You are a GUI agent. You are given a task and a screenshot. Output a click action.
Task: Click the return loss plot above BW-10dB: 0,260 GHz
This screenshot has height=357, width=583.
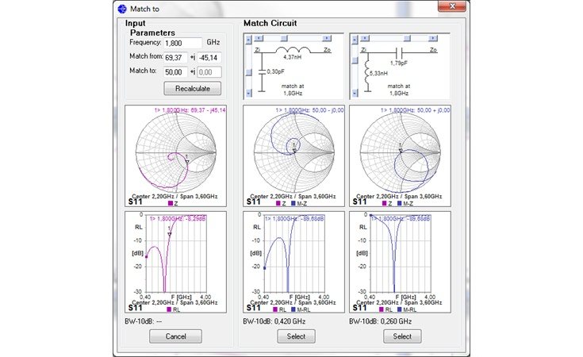pos(400,262)
